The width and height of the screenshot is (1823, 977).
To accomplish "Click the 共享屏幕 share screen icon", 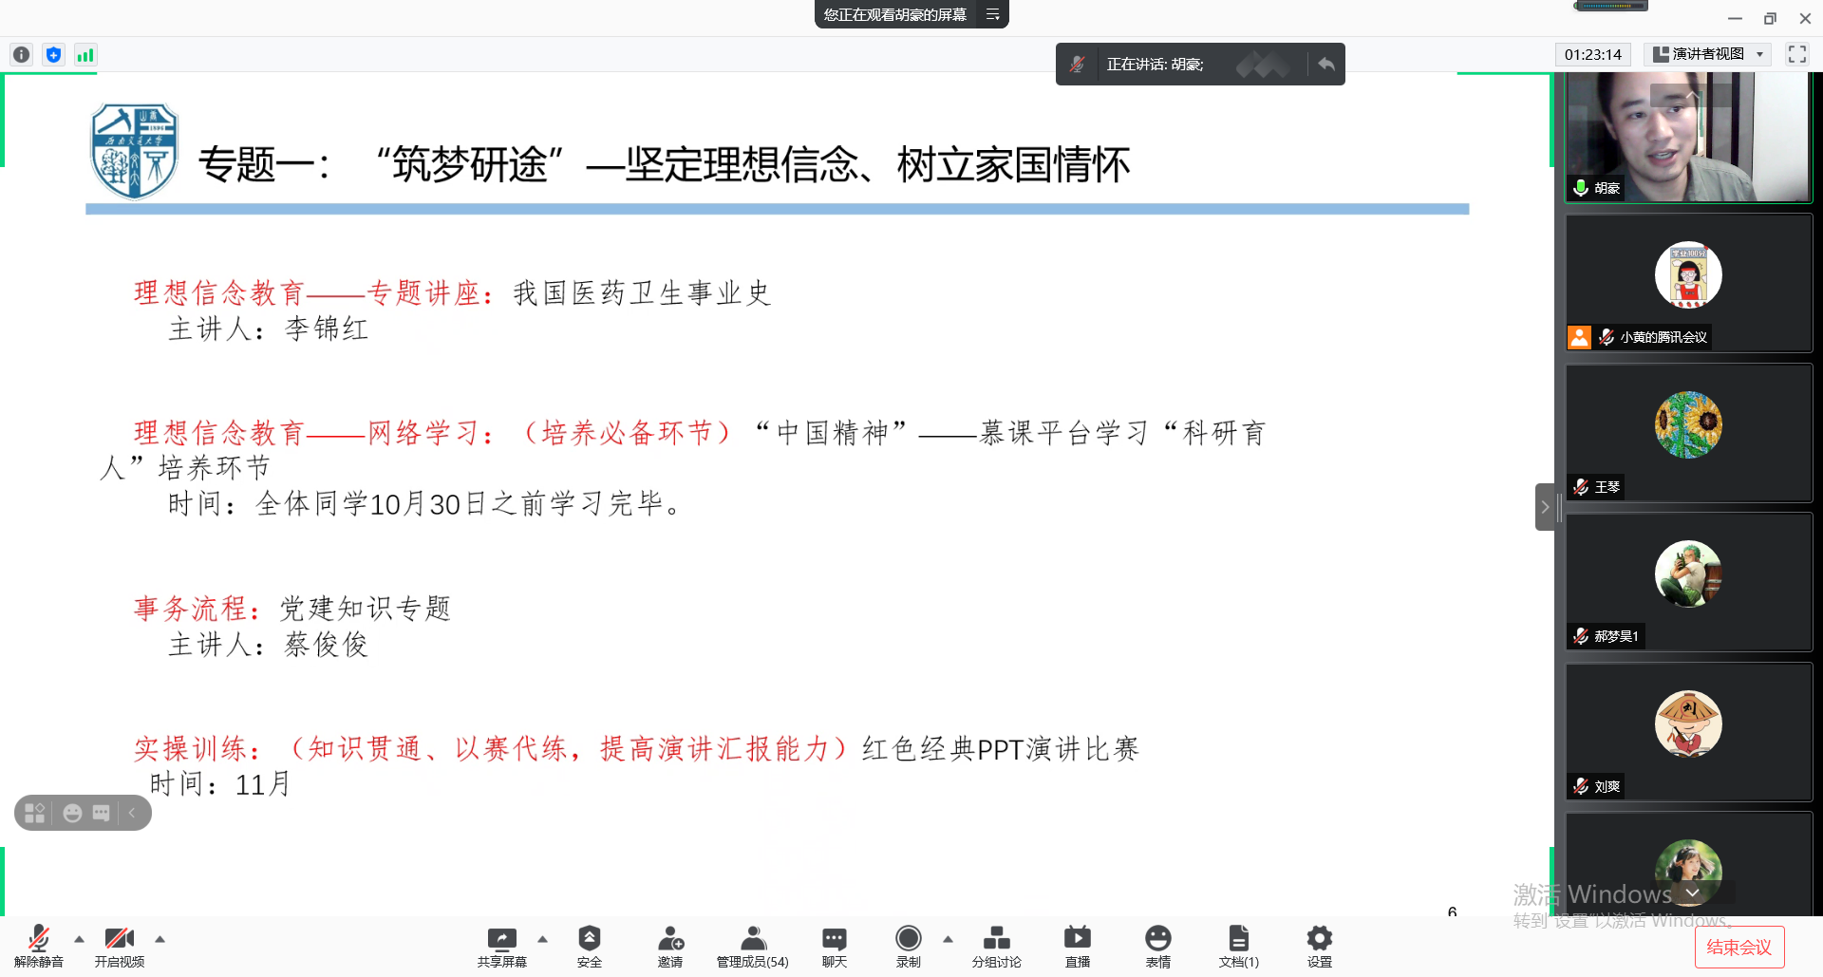I will (x=501, y=940).
